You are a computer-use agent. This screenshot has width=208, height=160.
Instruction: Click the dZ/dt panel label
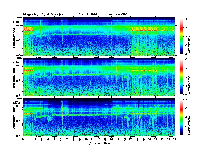[x=17, y=102]
